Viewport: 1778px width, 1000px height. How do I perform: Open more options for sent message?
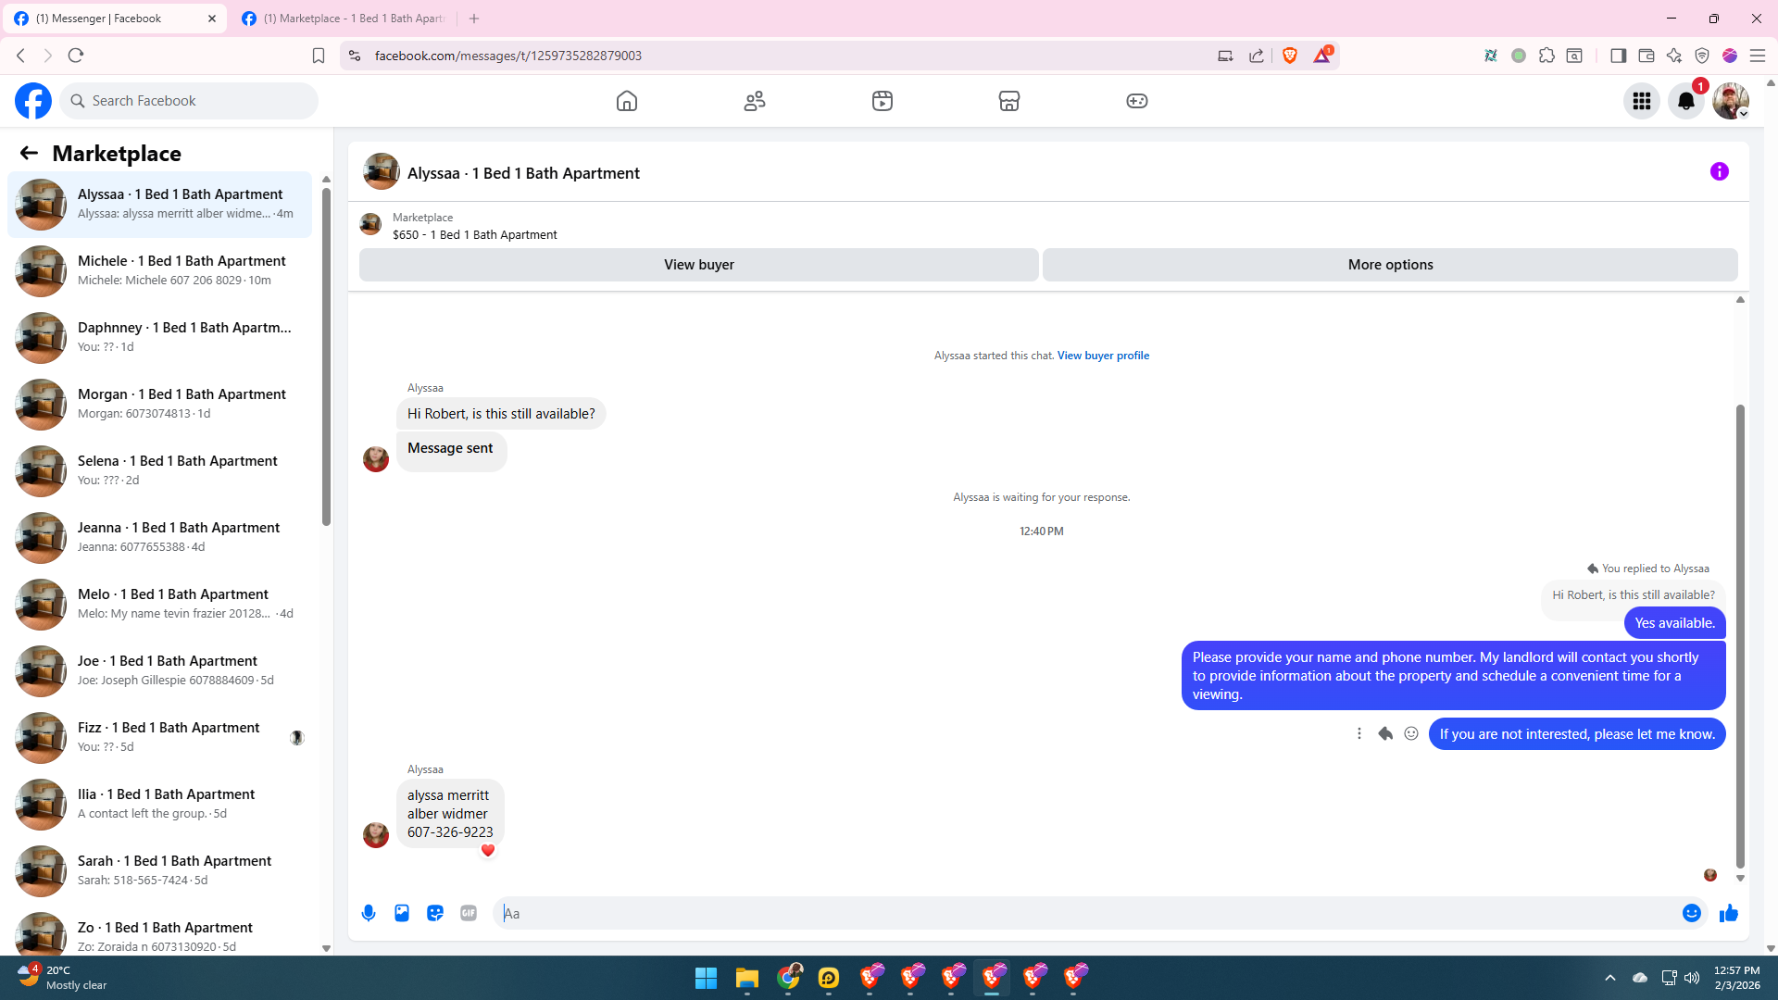tap(1359, 733)
